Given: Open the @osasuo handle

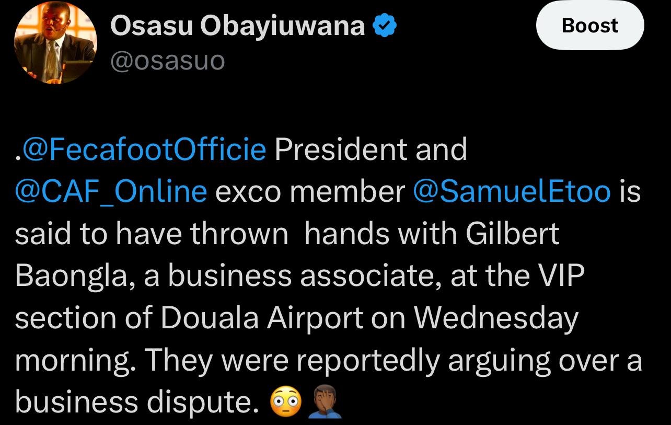Looking at the screenshot, I should tap(167, 61).
